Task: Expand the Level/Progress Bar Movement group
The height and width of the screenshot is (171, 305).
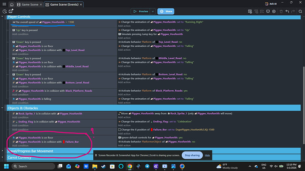Action: (x=2, y=151)
